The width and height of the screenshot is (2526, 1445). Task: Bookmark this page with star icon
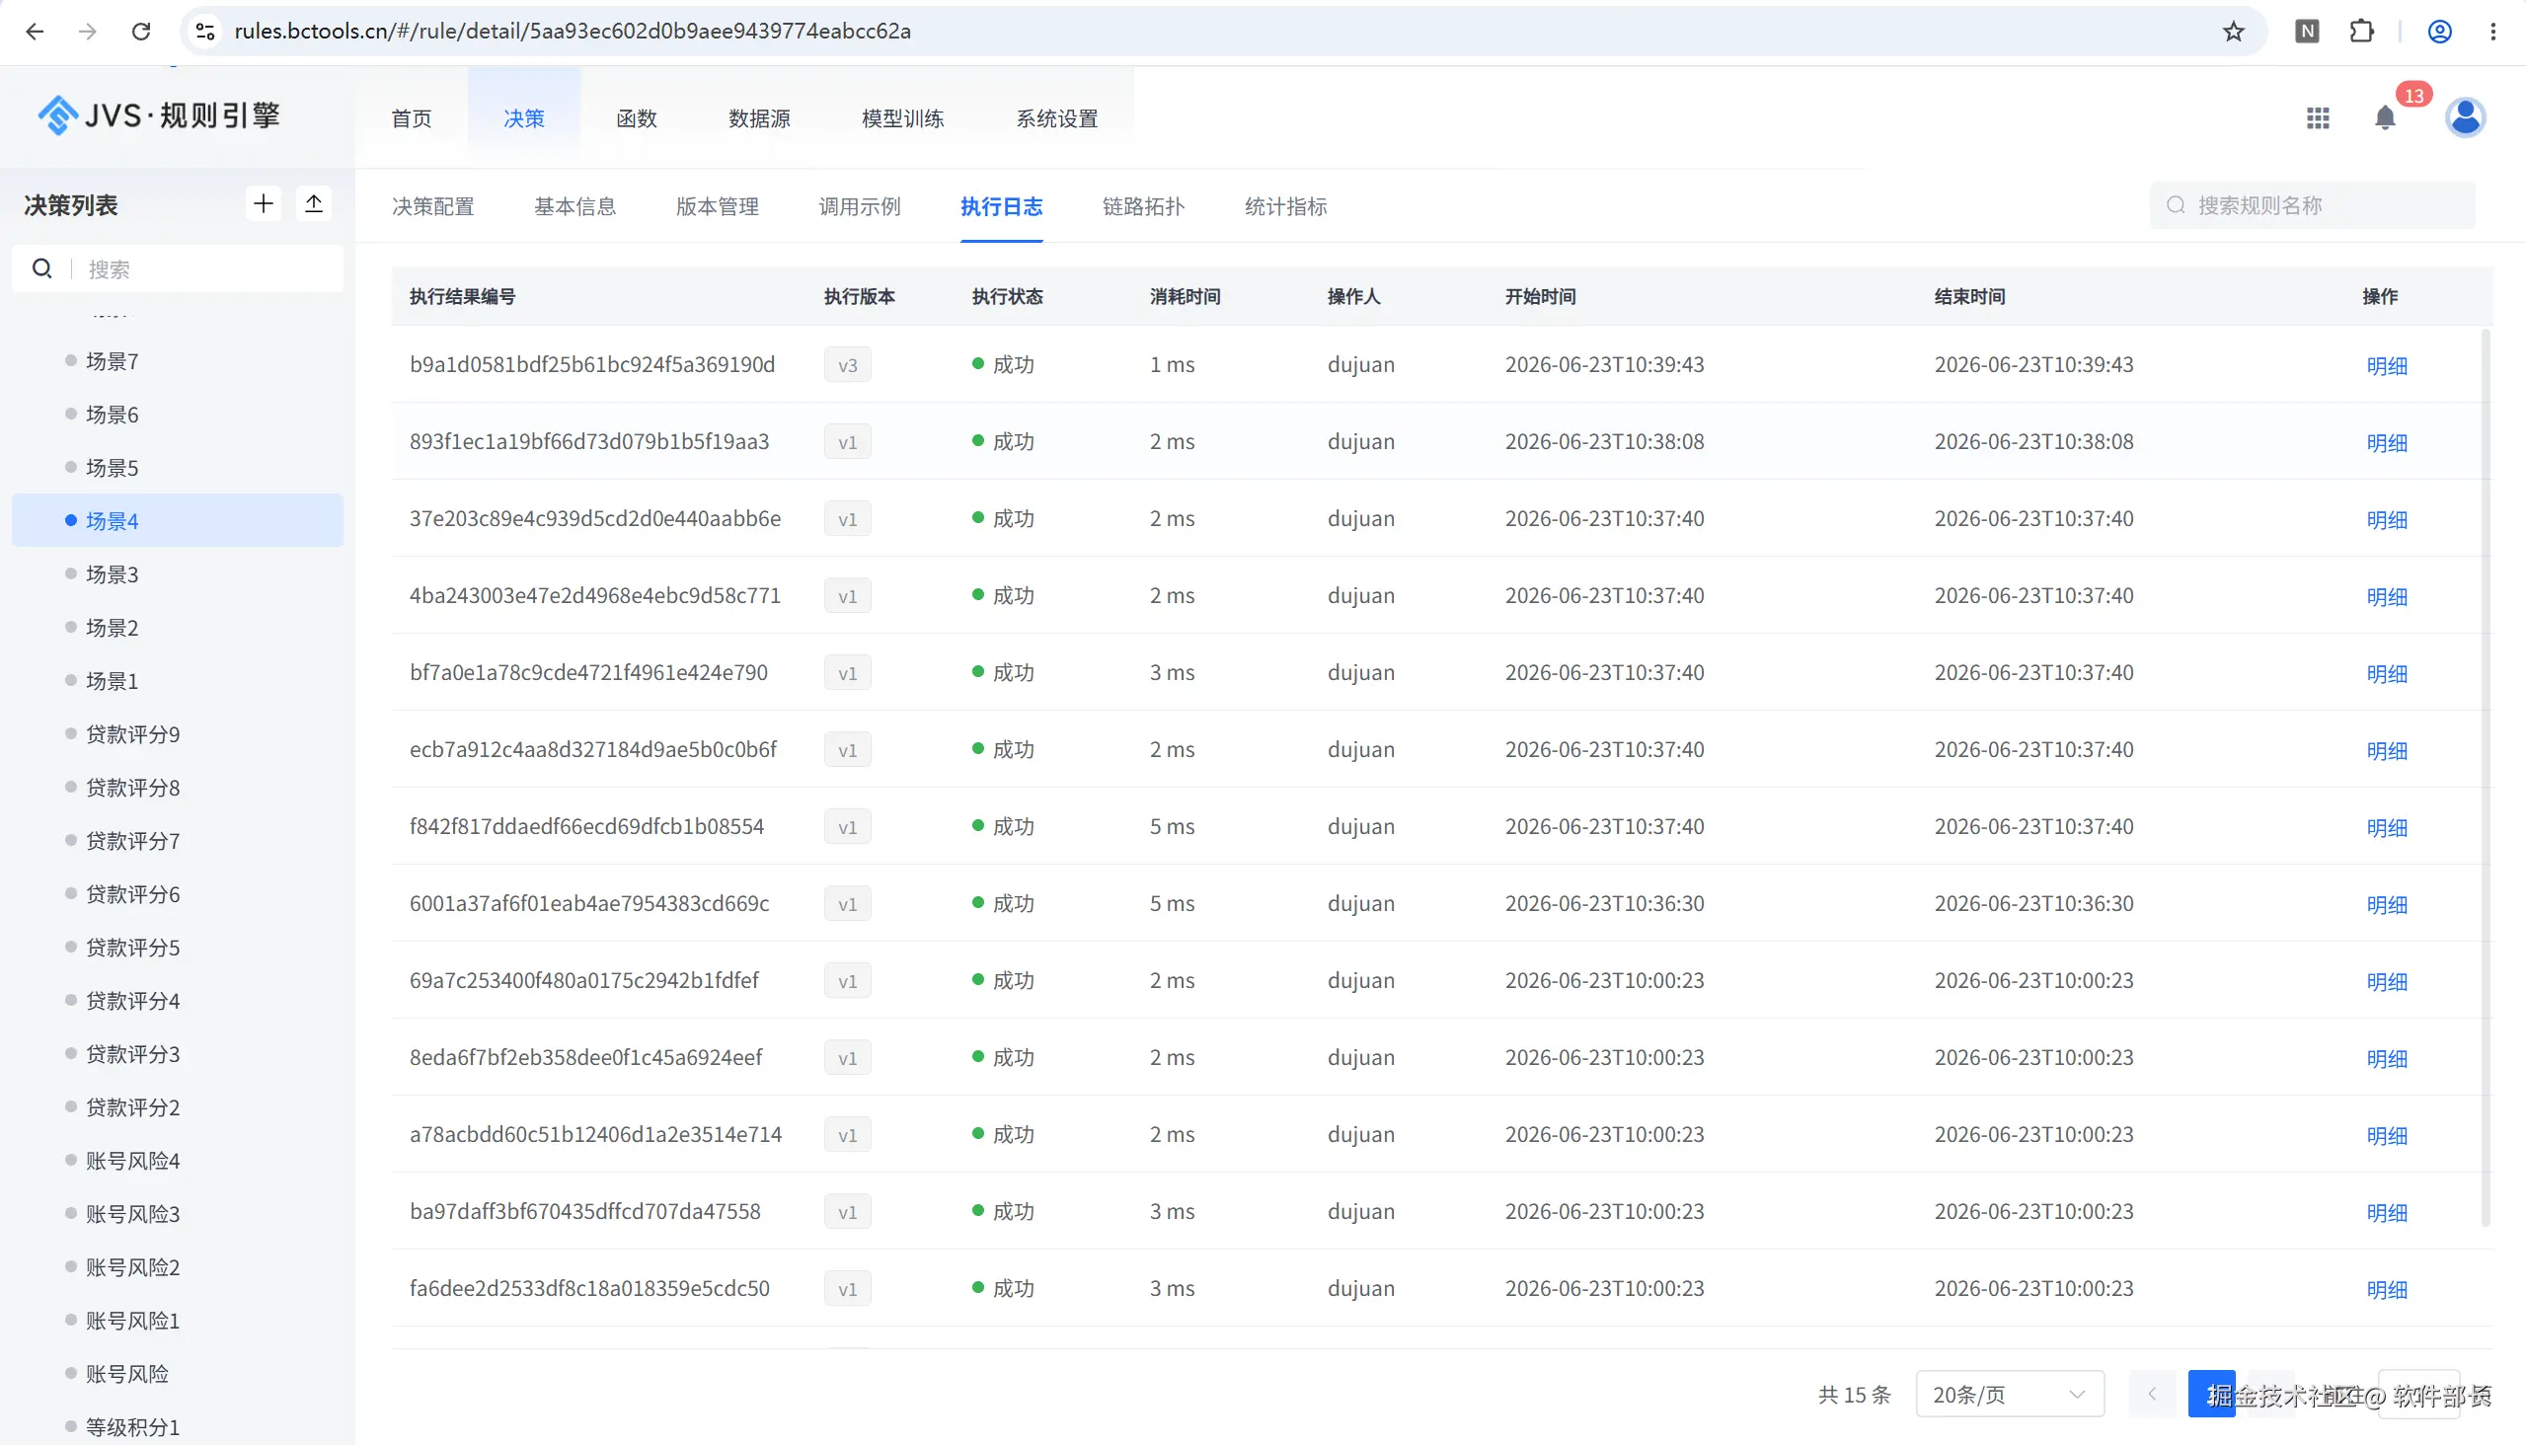coord(2233,31)
